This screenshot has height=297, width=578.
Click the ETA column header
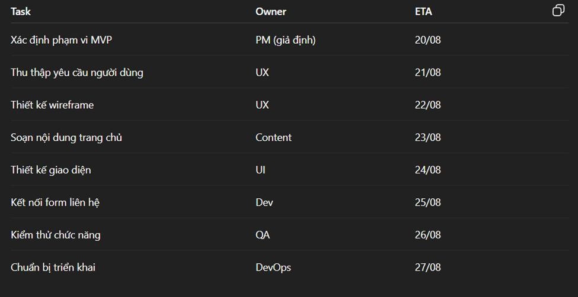tap(423, 11)
